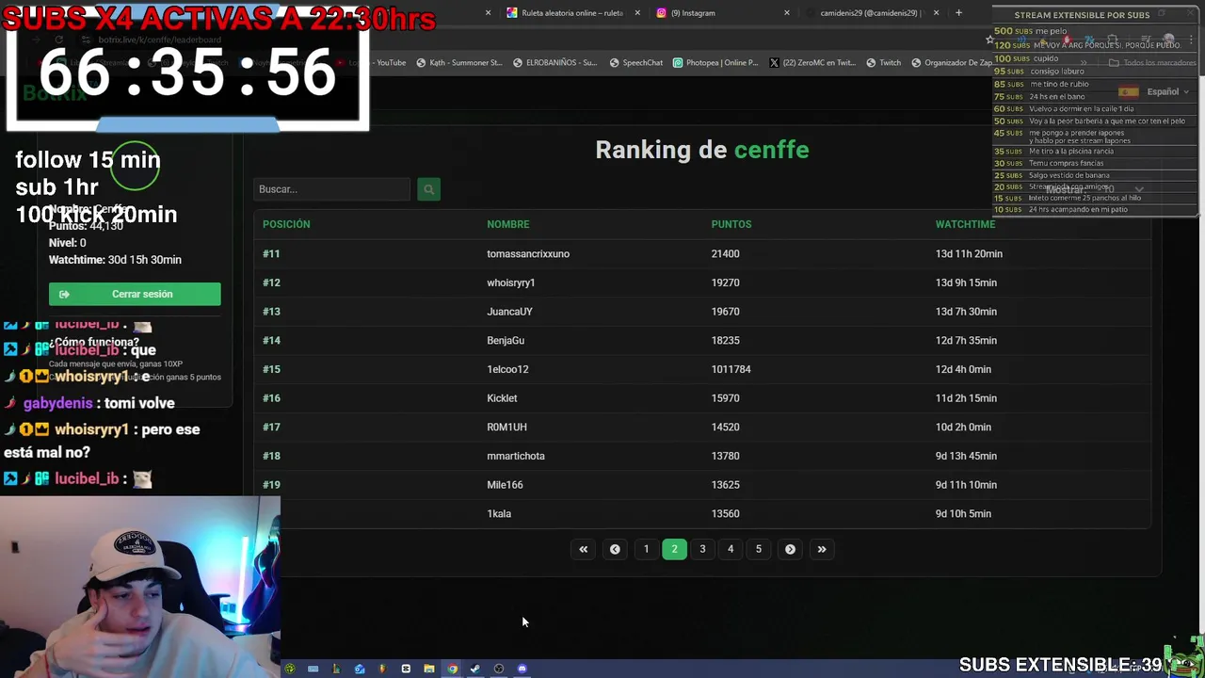Click watchtime 13d 11h 20min
Viewport: 1205px width, 678px height.
tap(969, 253)
